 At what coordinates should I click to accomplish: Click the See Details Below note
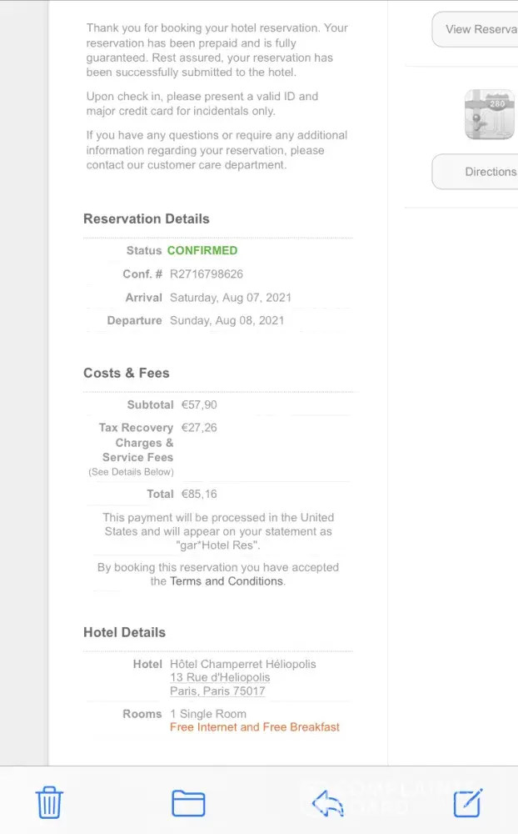tap(131, 472)
